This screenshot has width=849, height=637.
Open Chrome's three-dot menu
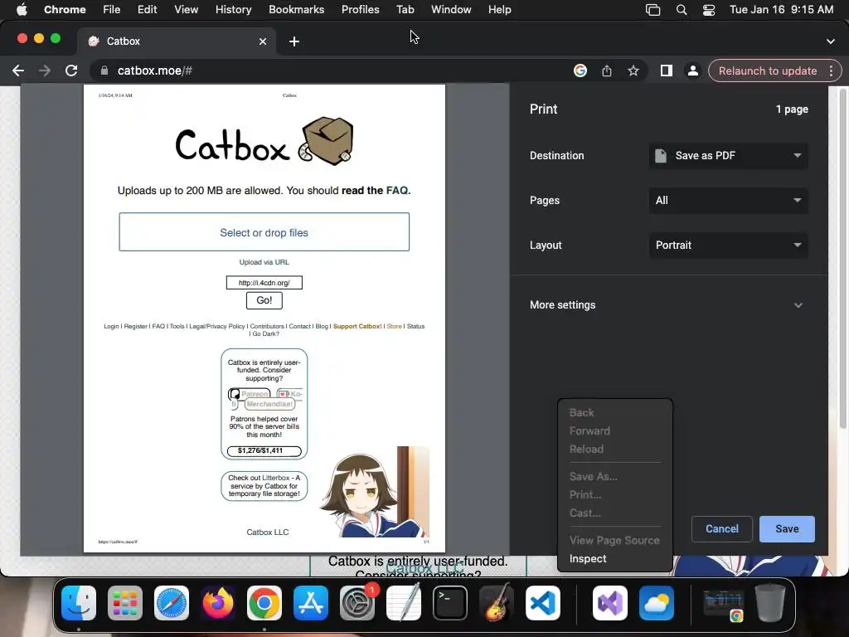[x=831, y=71]
